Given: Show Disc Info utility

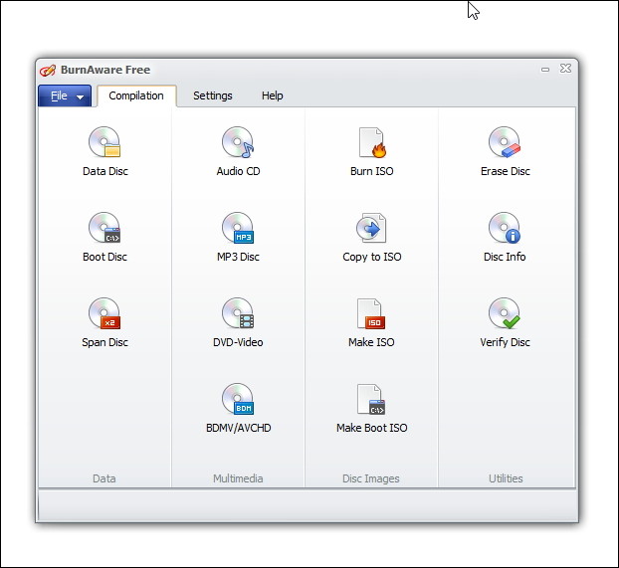Looking at the screenshot, I should 505,237.
